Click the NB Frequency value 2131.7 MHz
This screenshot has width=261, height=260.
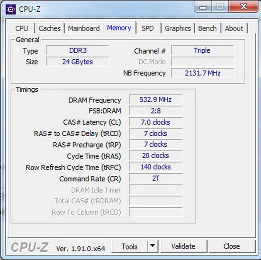click(x=202, y=73)
